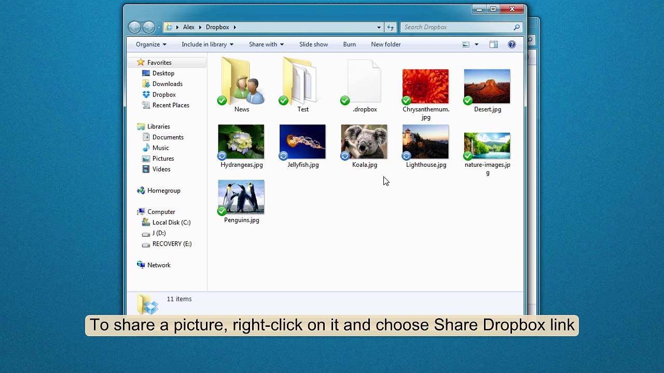Select the Jellyfish.jpg thumbnail

(x=302, y=141)
